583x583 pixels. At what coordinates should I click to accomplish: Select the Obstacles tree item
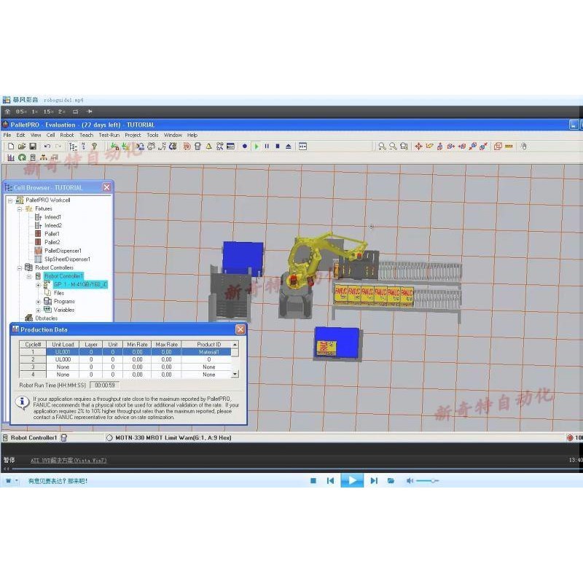point(47,318)
